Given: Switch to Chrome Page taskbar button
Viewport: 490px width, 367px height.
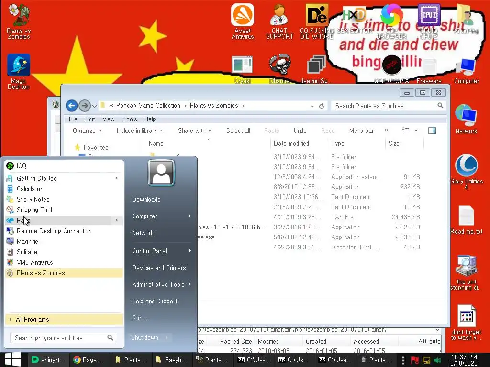Looking at the screenshot, I should (x=89, y=360).
